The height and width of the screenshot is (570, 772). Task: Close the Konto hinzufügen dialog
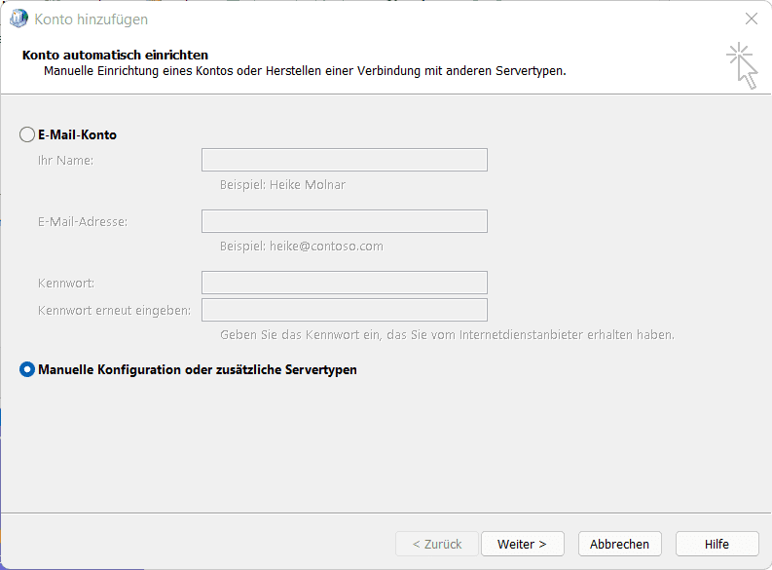click(751, 19)
